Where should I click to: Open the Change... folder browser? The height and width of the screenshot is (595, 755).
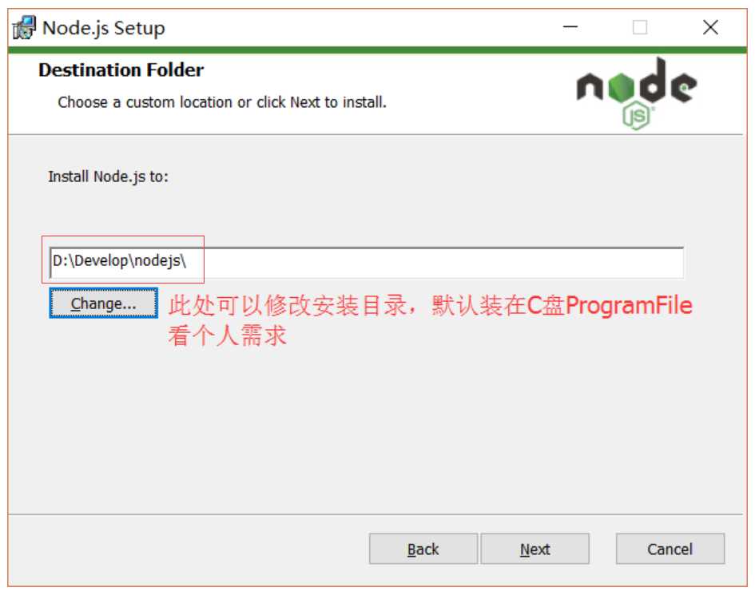coord(104,303)
